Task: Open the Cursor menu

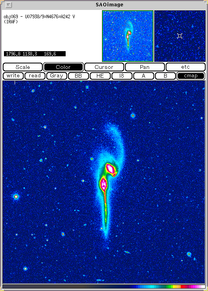Action: [x=104, y=67]
